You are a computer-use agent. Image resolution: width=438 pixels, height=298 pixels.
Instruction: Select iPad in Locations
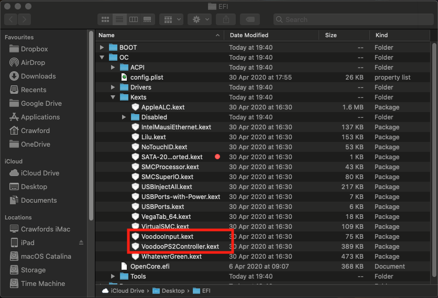[23, 242]
